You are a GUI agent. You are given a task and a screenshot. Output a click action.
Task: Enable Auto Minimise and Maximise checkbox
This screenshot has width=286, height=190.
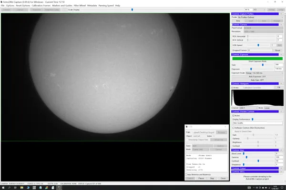pos(186,174)
